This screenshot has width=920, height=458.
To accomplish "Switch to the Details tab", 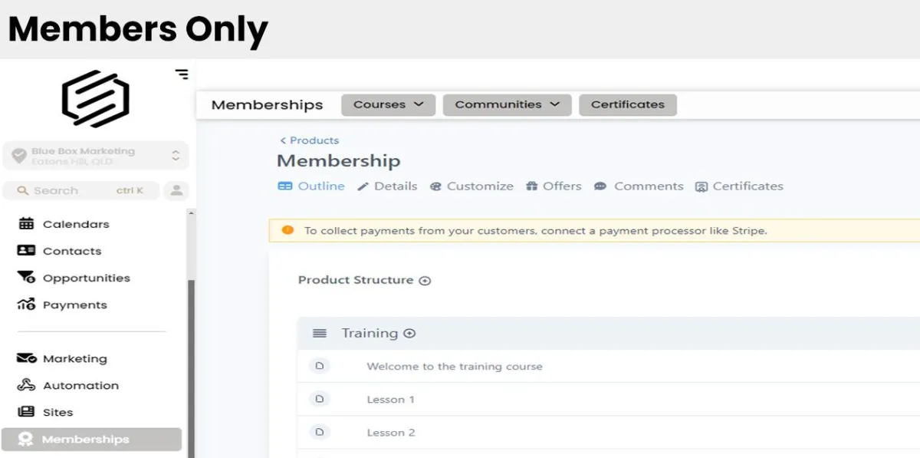I will click(x=388, y=186).
